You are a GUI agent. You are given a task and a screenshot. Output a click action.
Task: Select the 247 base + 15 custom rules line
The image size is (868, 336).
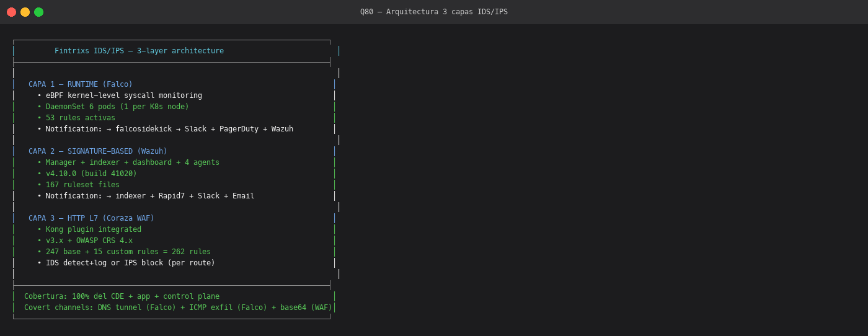pos(124,252)
